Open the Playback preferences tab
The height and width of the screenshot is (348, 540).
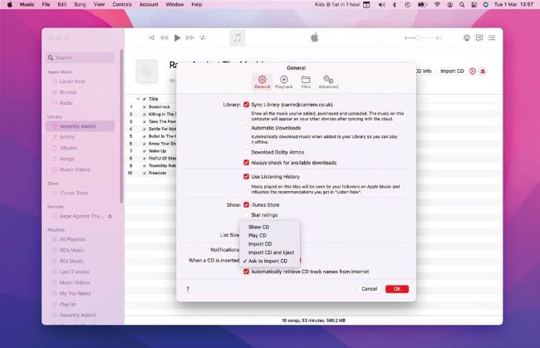point(284,81)
